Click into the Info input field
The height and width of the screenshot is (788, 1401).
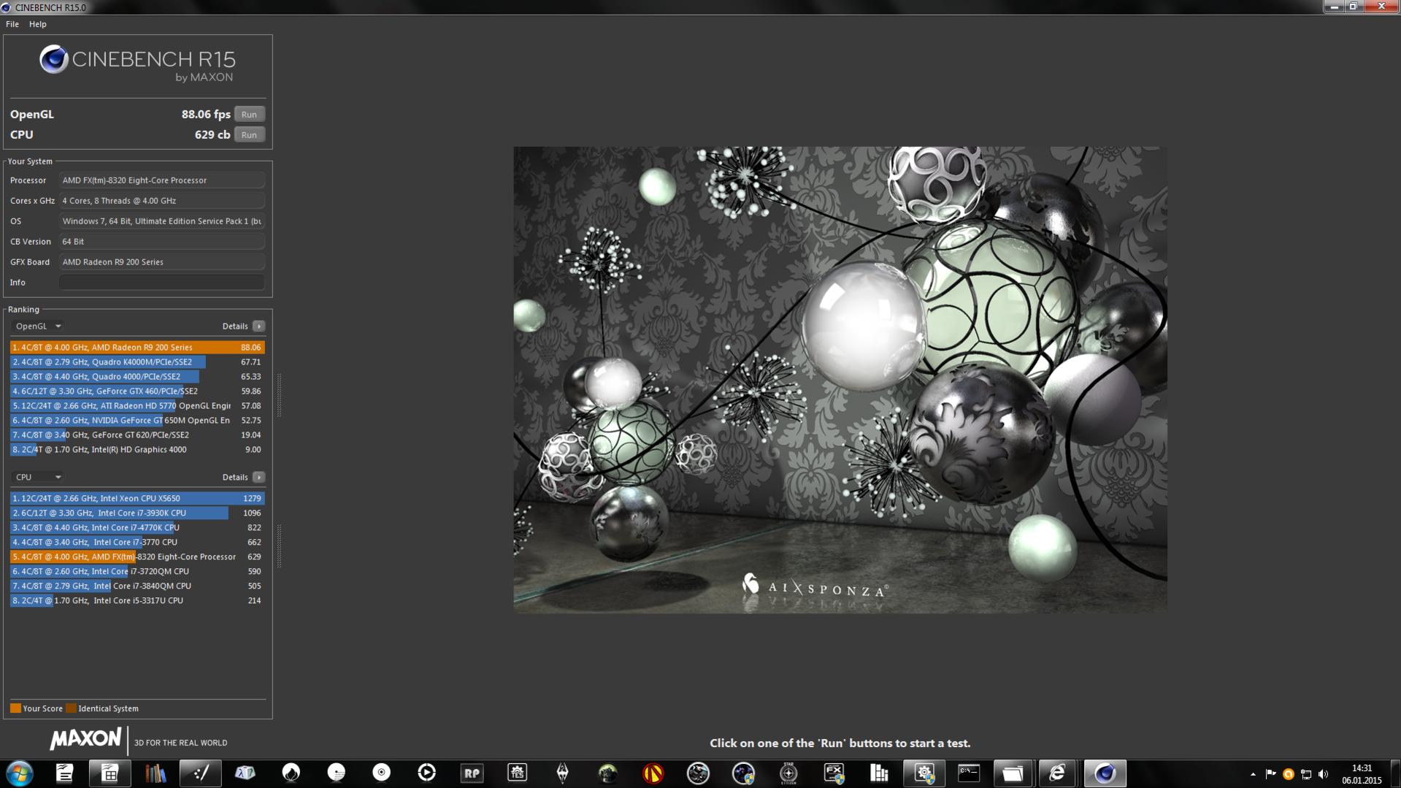click(x=161, y=282)
